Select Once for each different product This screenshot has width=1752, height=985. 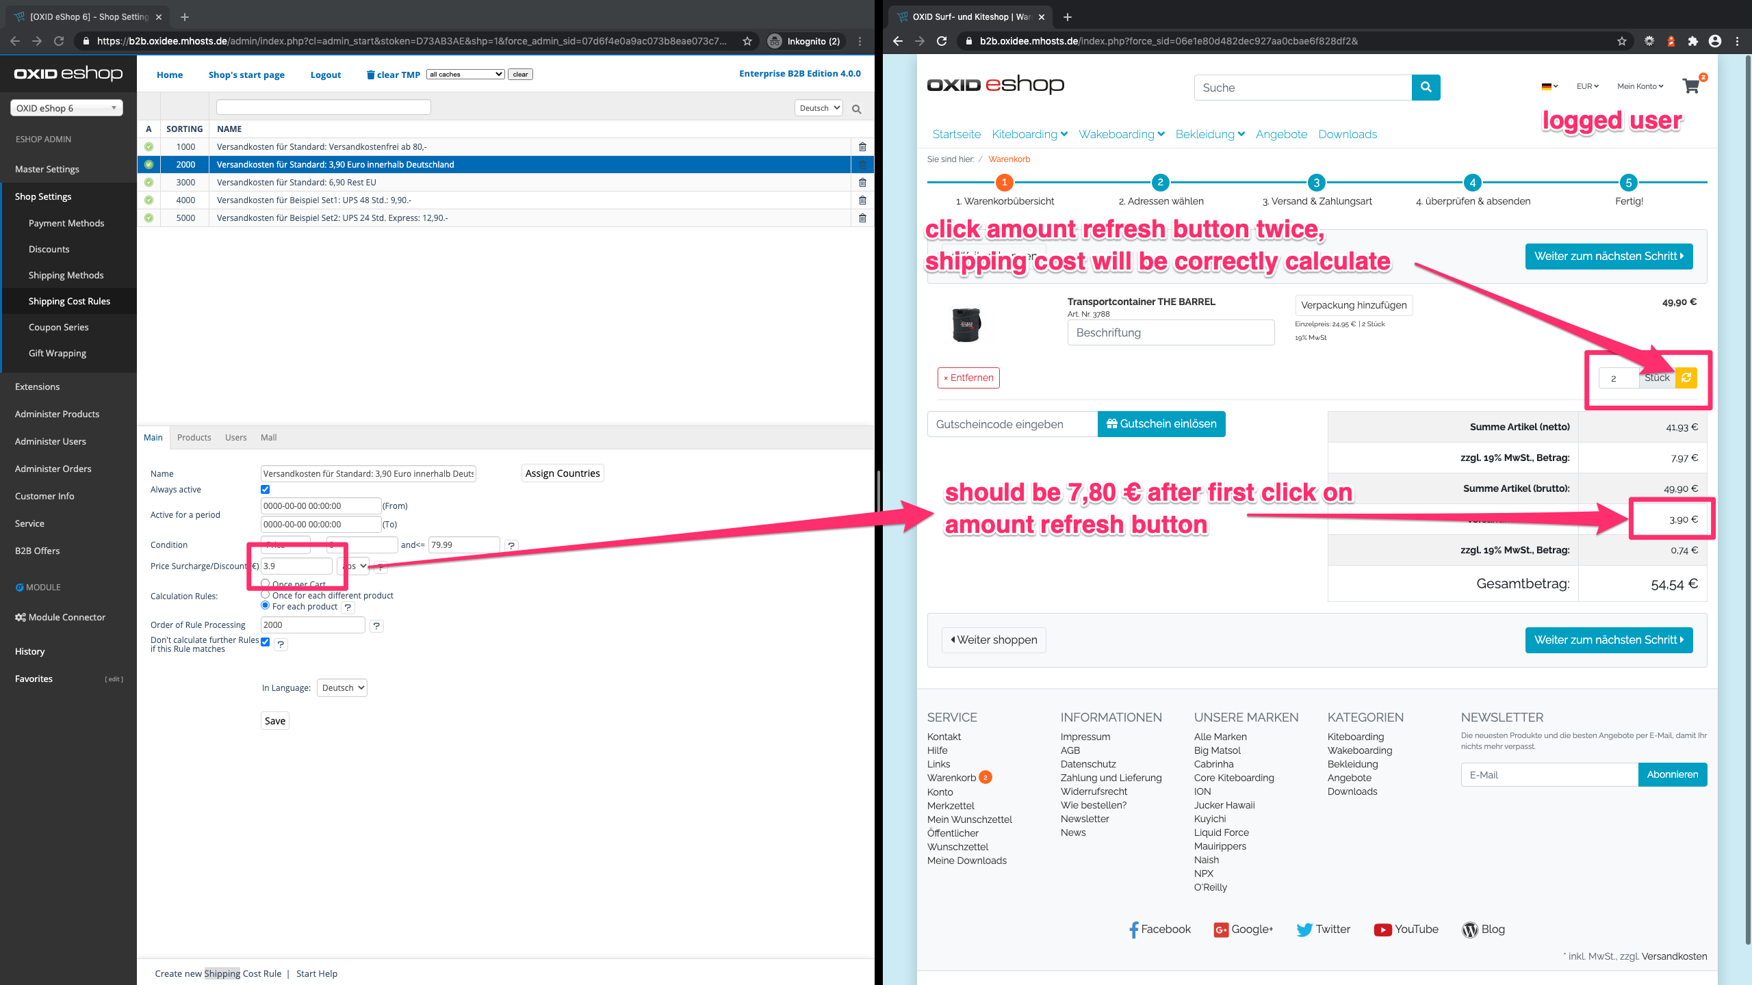tap(266, 594)
